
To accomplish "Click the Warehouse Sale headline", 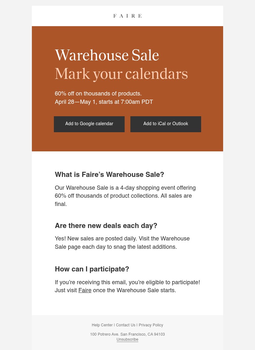I will pyautogui.click(x=107, y=55).
